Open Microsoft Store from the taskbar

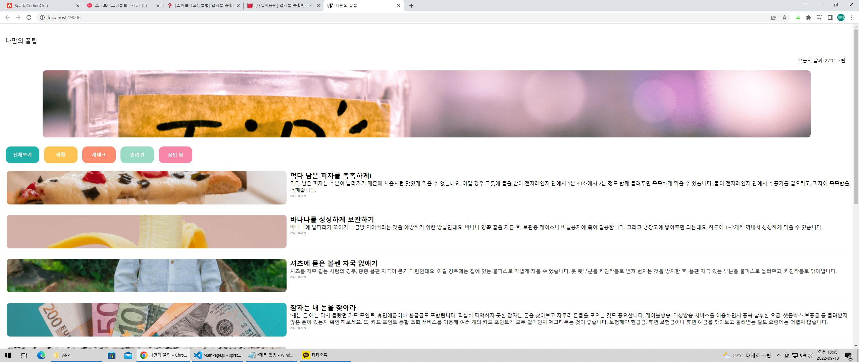pyautogui.click(x=111, y=355)
